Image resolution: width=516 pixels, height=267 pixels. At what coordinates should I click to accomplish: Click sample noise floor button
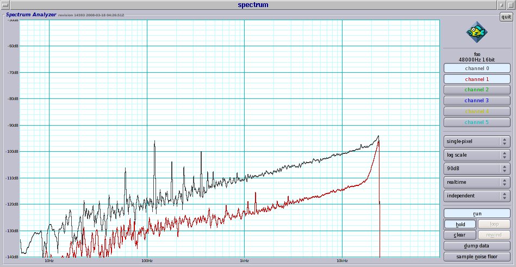(x=477, y=257)
